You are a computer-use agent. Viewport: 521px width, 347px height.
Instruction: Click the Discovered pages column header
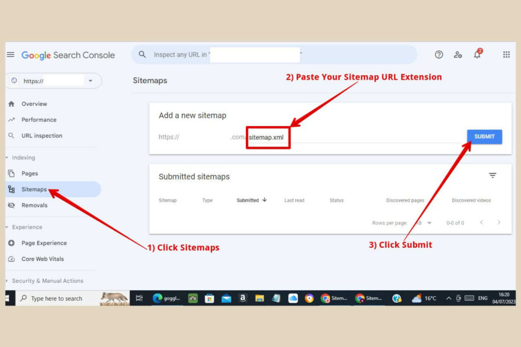tap(405, 200)
